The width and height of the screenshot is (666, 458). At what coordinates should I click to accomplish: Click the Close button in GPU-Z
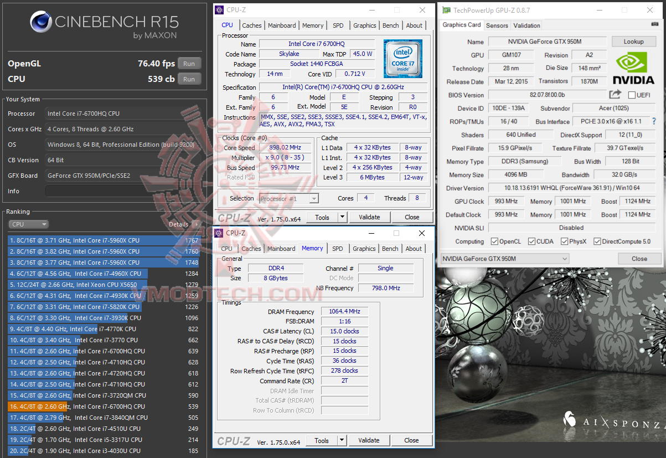pyautogui.click(x=639, y=259)
